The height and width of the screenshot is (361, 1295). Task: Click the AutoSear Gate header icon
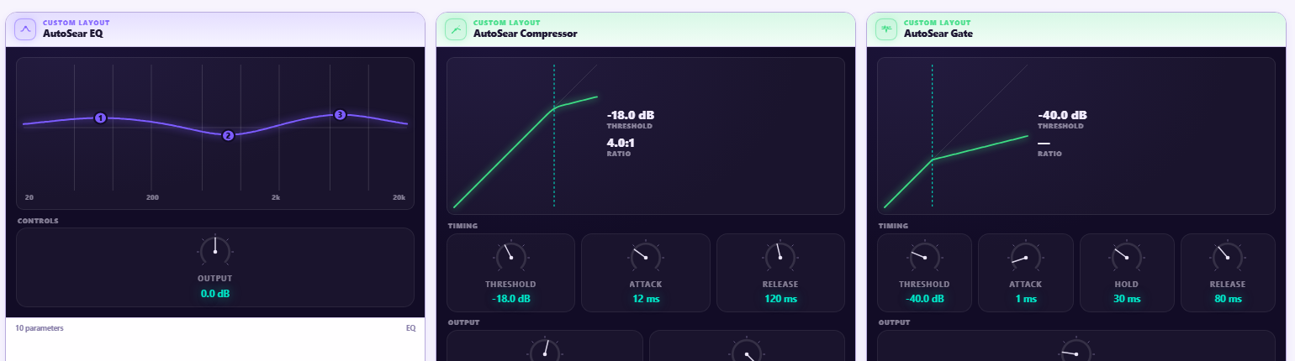[x=887, y=29]
